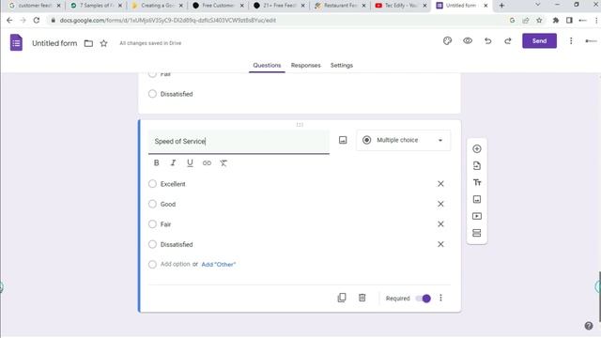Open the Multiple choice type dropdown
The image size is (601, 338).
point(403,140)
